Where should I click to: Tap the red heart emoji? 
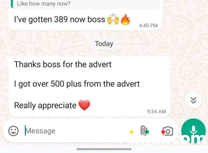point(84,105)
